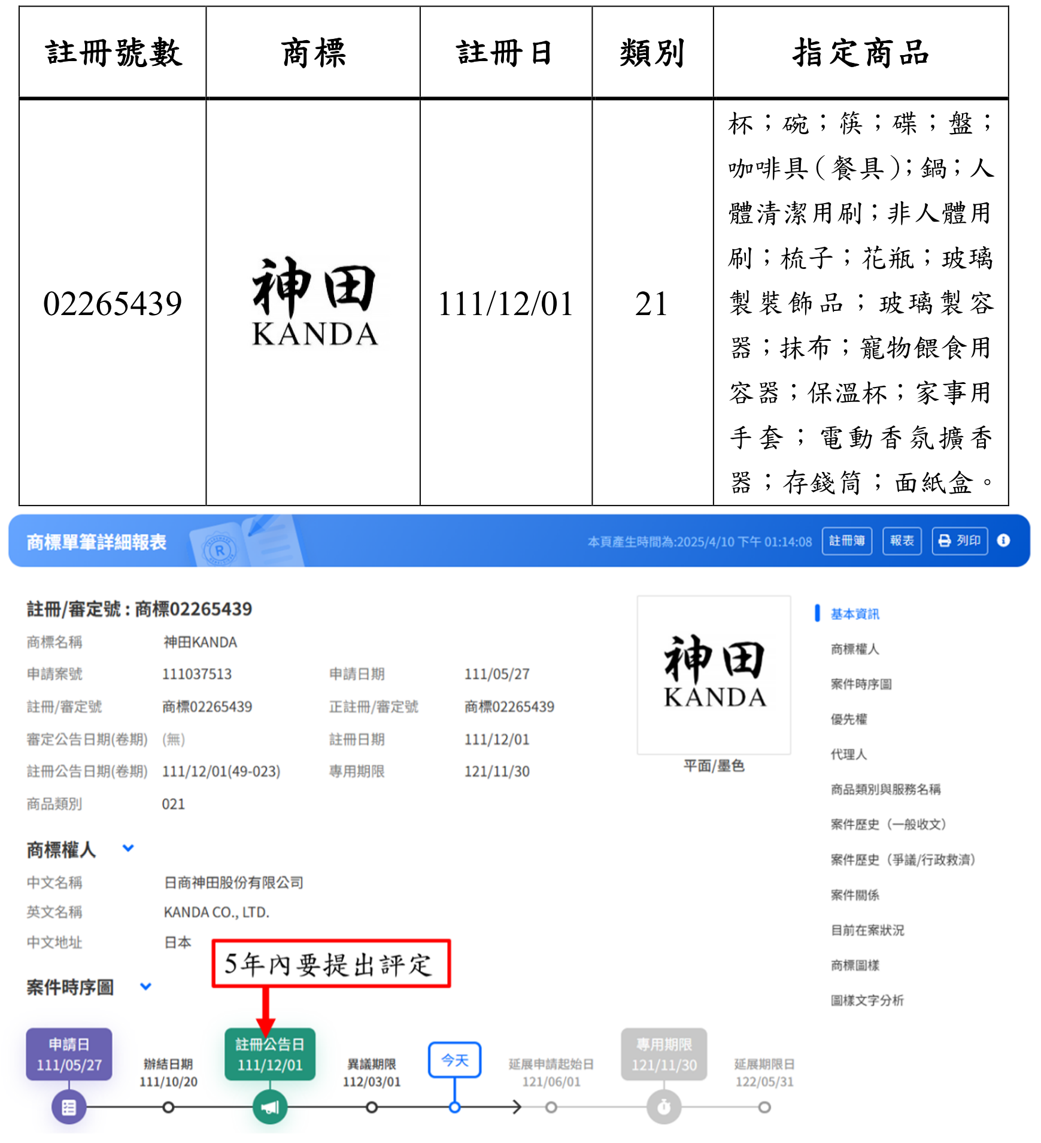Viewport: 1041px width, 1143px height.
Task: Click the green megaphone 註冊公告日 icon
Action: (270, 1107)
